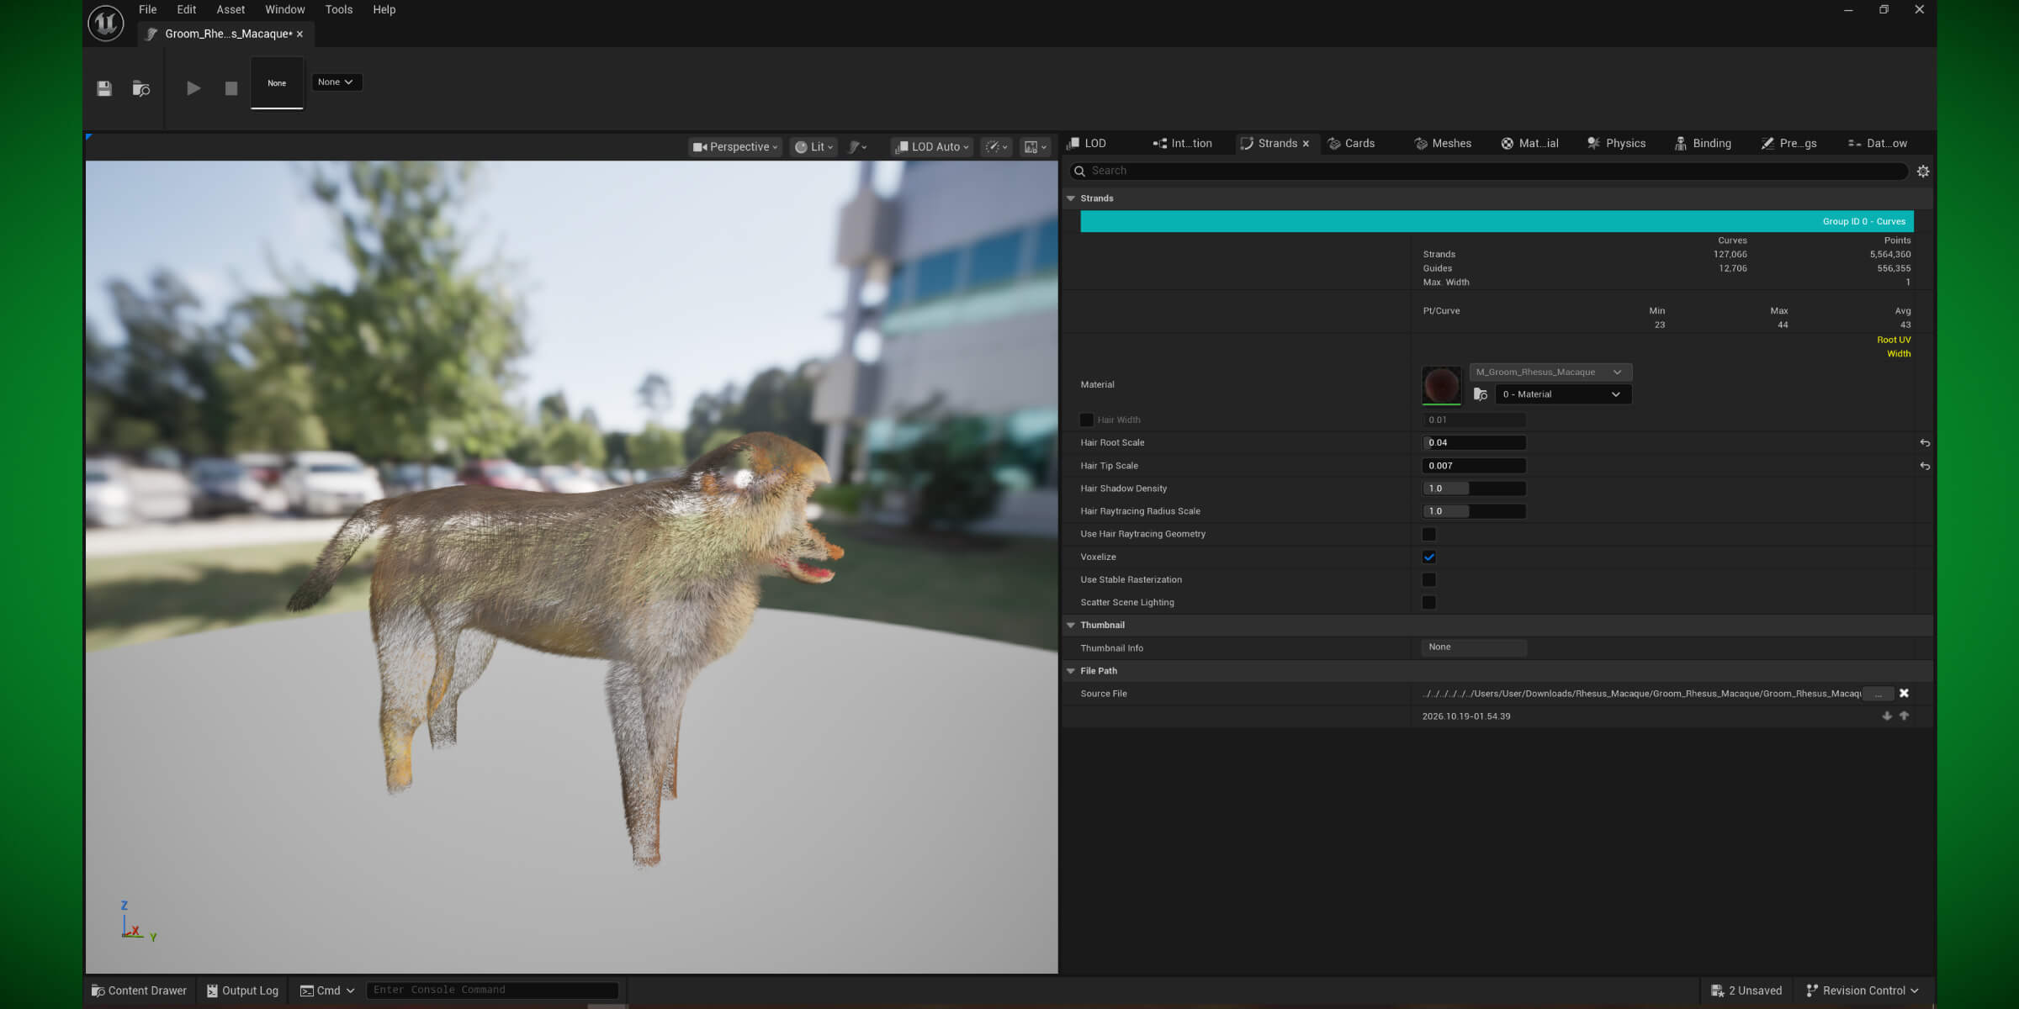The height and width of the screenshot is (1009, 2019).
Task: Open the groom view mode icon dropdown
Action: click(858, 146)
